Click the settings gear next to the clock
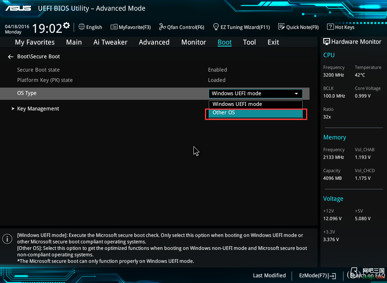 (66, 26)
